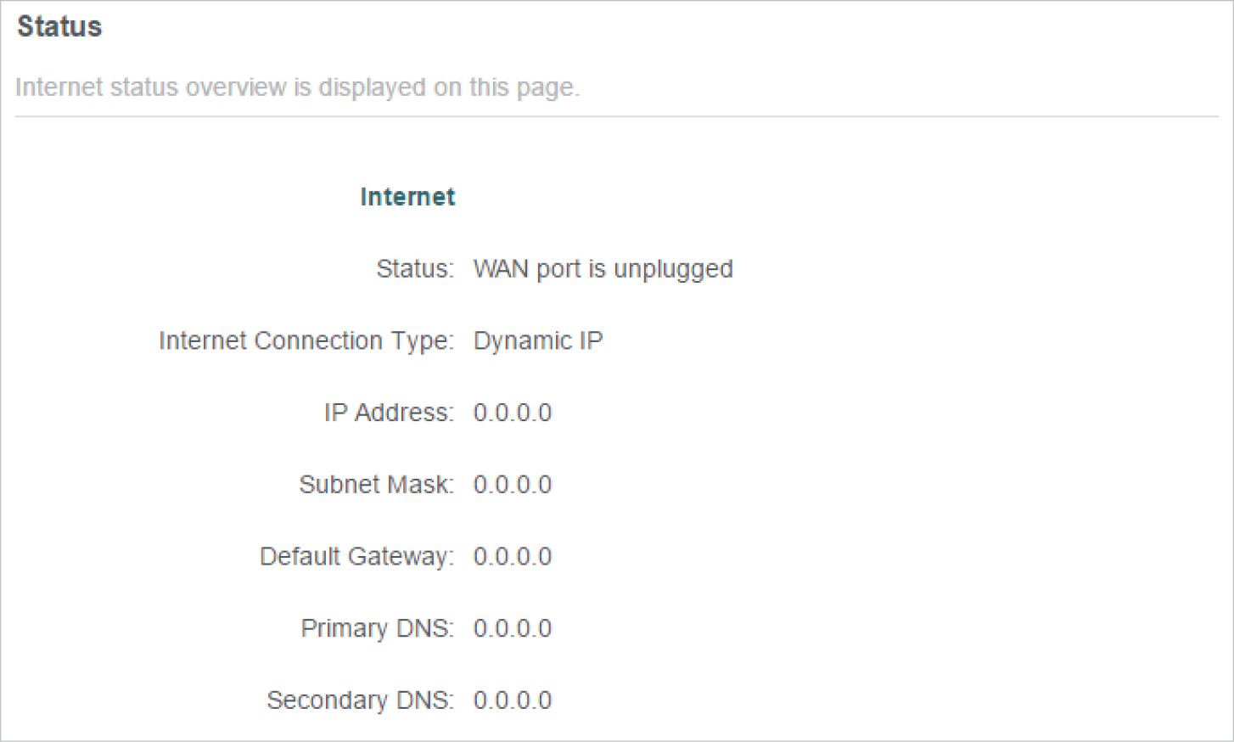The height and width of the screenshot is (742, 1234).
Task: Click the "Secondary DNS:" label
Action: [360, 700]
